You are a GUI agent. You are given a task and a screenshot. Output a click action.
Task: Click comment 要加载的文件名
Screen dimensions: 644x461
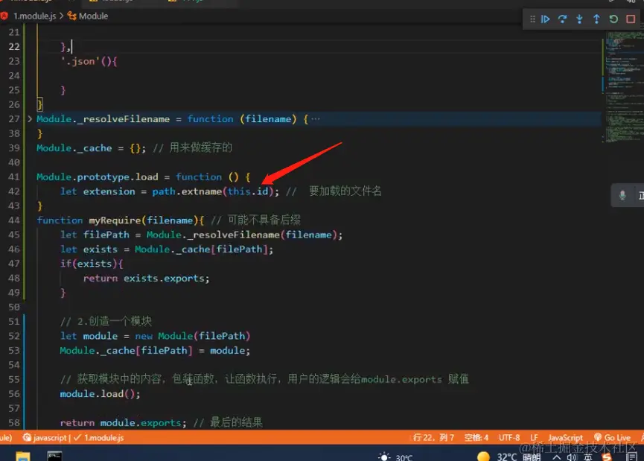click(345, 191)
